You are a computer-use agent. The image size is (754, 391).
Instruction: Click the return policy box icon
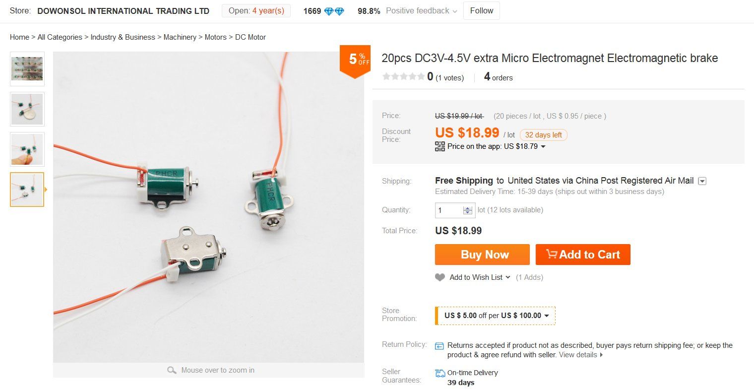440,346
